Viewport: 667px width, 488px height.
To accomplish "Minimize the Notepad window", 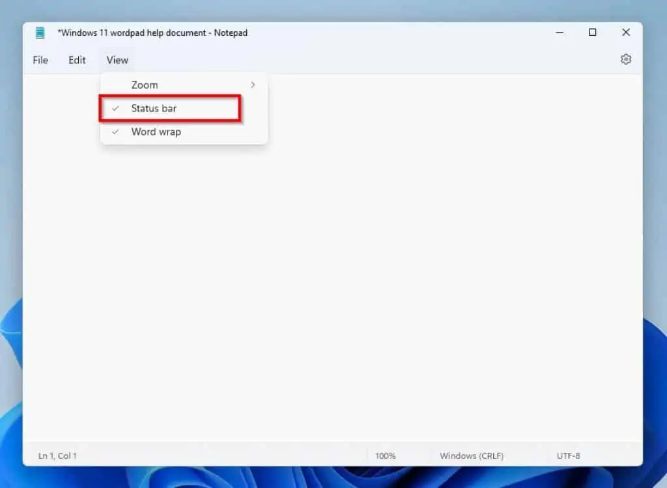I will (x=560, y=33).
